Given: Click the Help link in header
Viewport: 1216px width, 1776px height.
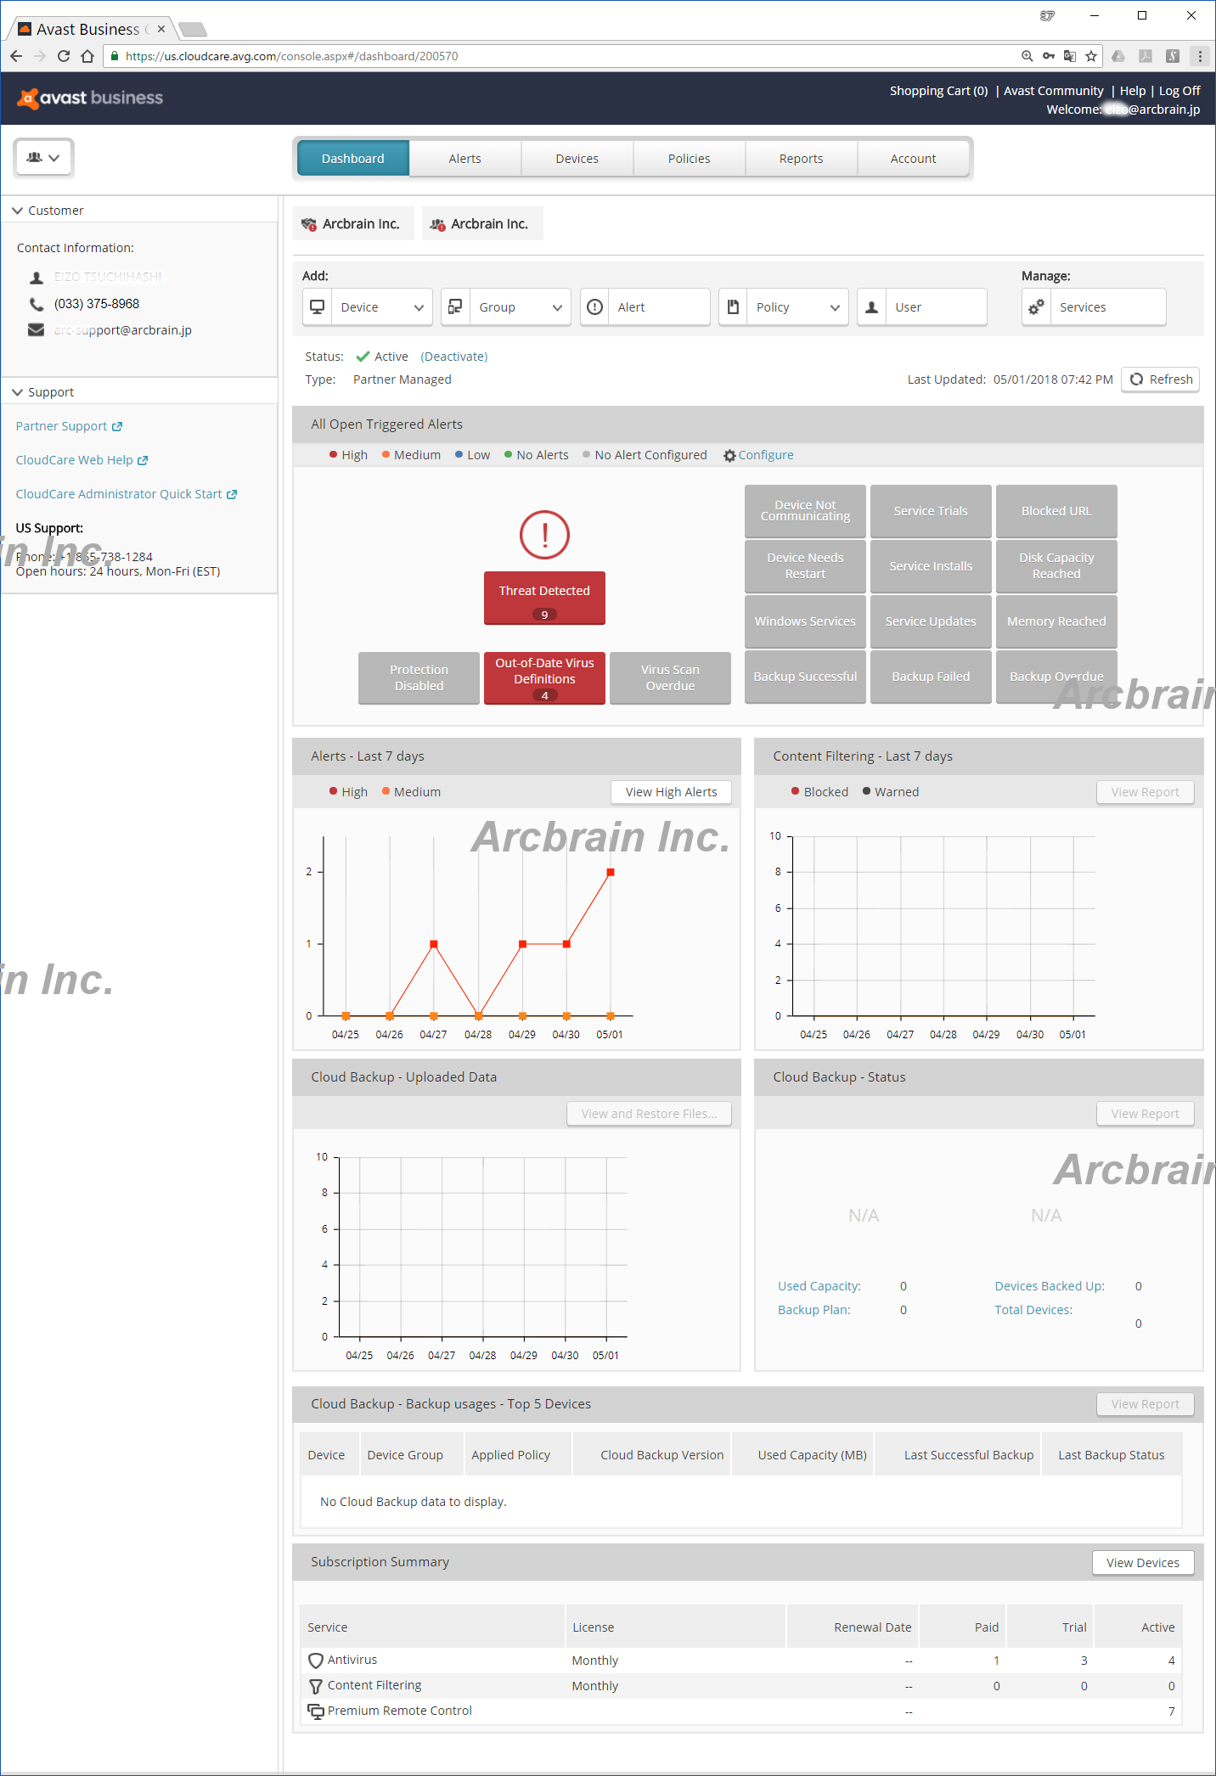Looking at the screenshot, I should click(1133, 91).
